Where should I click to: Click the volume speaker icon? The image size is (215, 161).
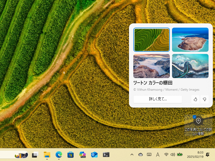click(173, 154)
